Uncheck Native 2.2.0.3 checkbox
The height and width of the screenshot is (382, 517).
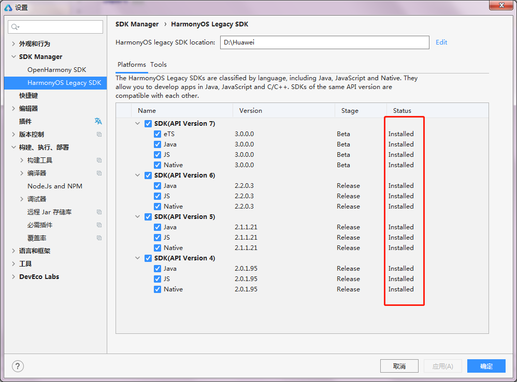point(157,207)
